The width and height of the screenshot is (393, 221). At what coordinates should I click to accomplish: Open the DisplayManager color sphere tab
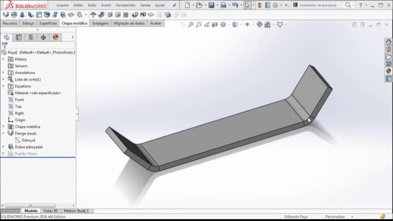[x=56, y=37]
